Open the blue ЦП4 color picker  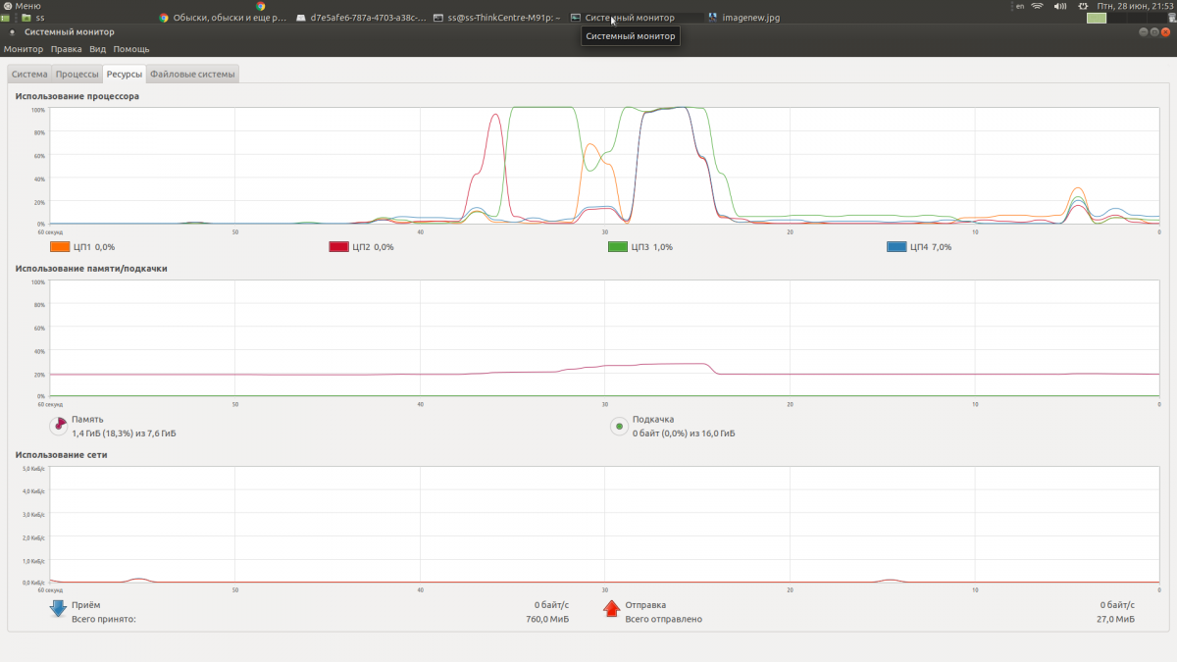(896, 247)
